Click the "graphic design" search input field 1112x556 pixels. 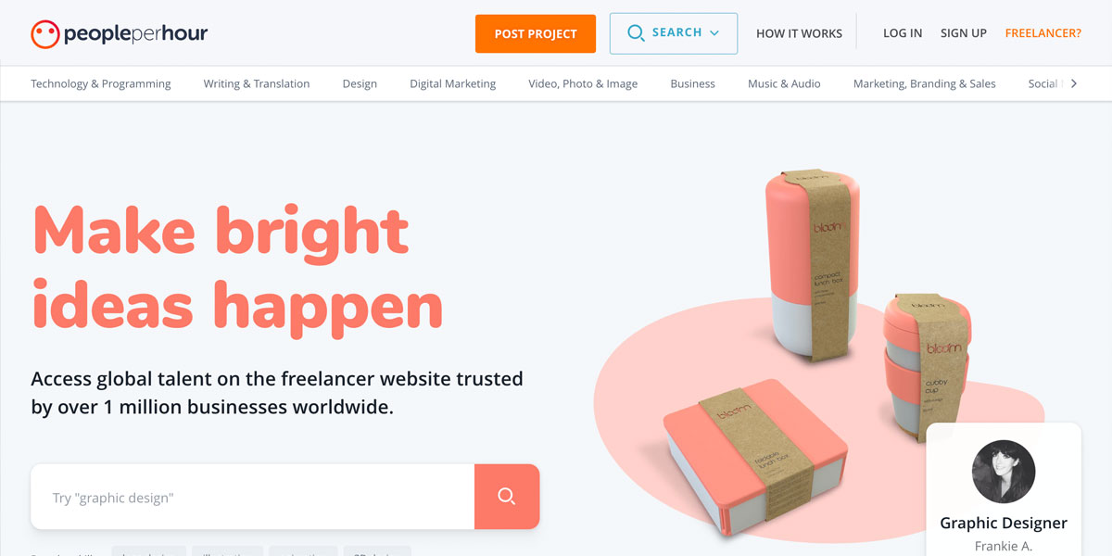click(253, 497)
